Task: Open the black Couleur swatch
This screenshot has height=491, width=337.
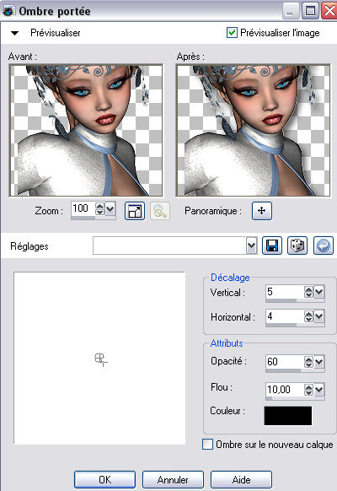Action: tap(288, 416)
